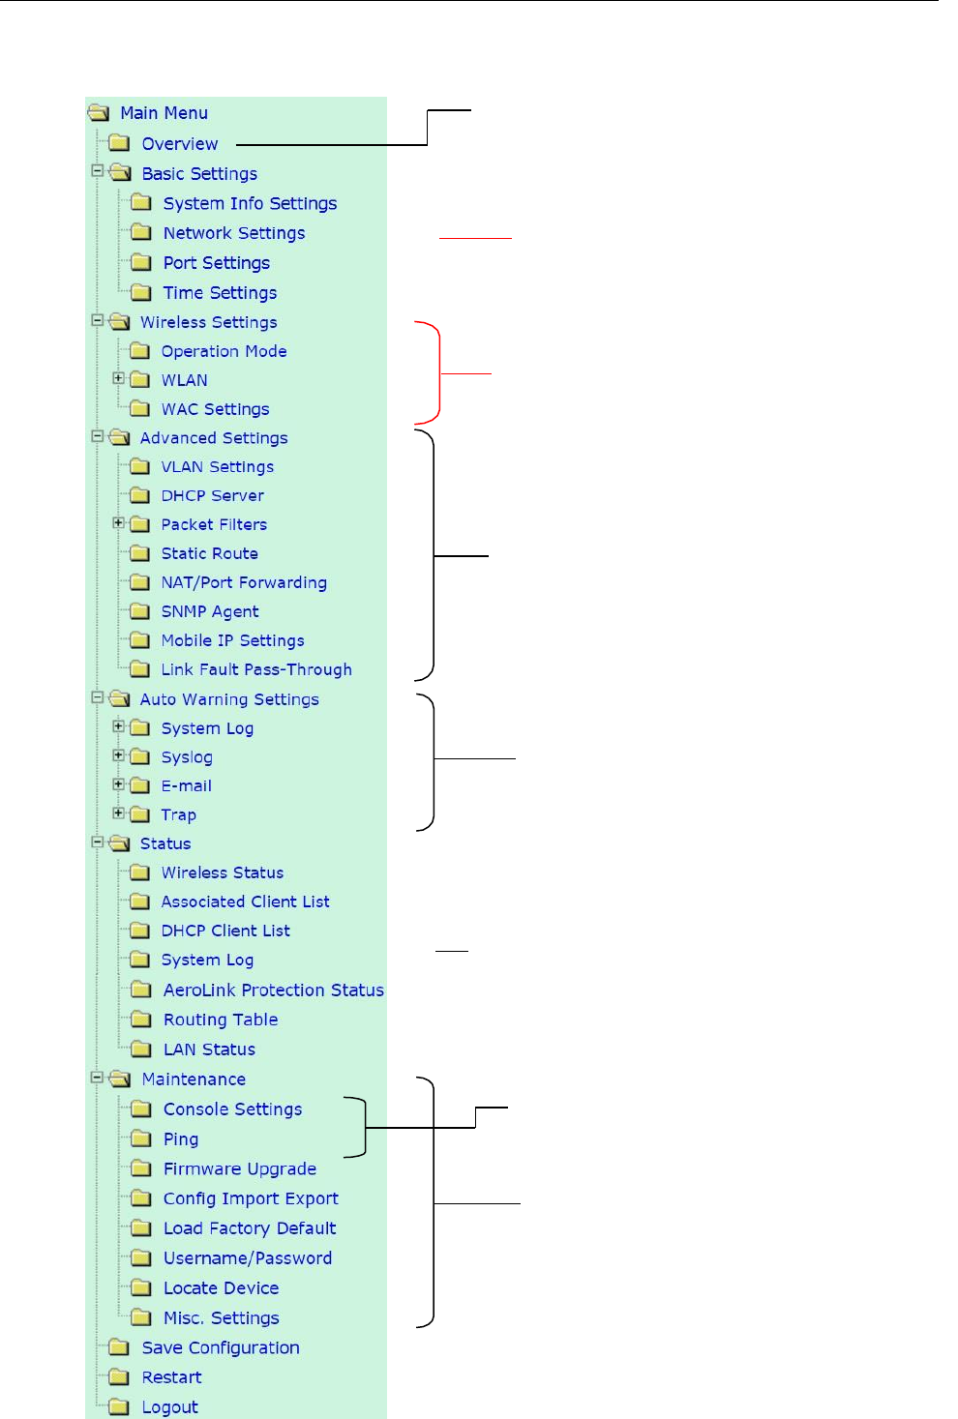Collapse the Auto Warning Settings node
The image size is (958, 1419).
coord(97,697)
